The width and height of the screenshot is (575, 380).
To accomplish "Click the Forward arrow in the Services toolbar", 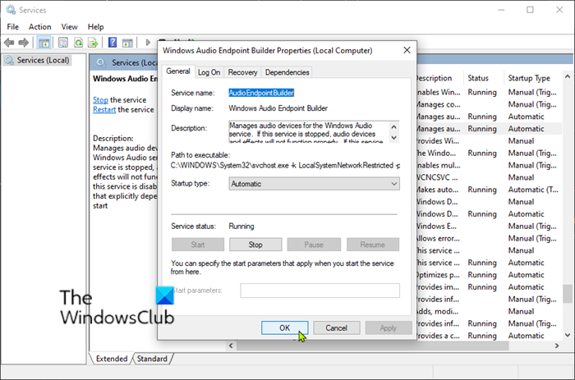I will 24,43.
